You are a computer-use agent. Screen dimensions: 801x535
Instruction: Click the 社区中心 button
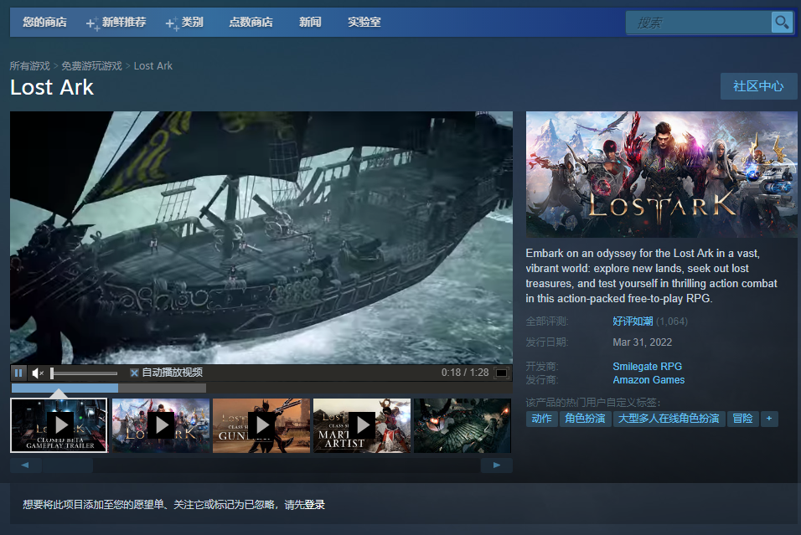pos(758,86)
